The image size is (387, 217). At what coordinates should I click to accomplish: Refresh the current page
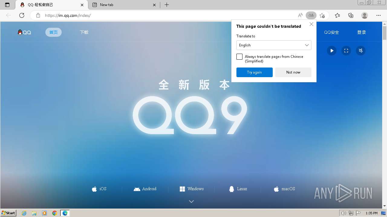[x=22, y=15]
